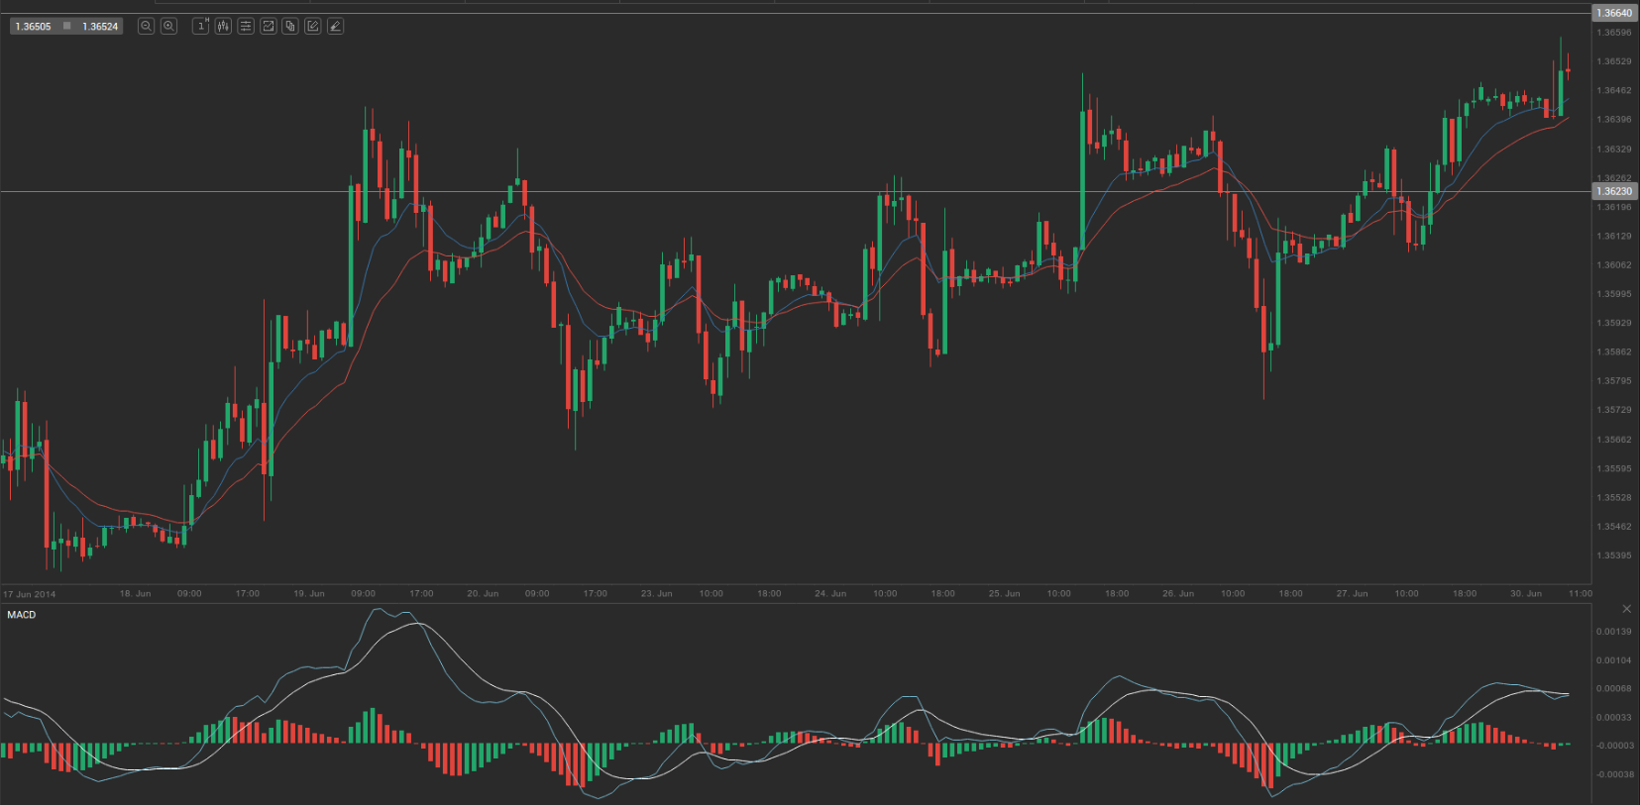Click the 1.36640 current price tag

point(1614,13)
